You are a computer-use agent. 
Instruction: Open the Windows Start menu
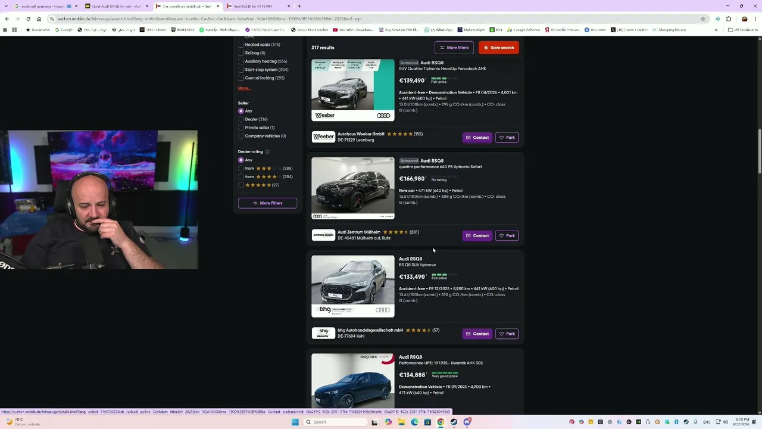295,422
